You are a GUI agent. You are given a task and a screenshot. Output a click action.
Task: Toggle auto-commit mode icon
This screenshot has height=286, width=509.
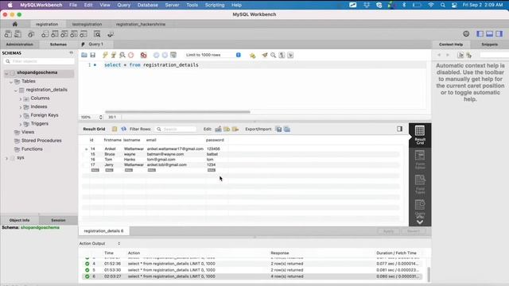pyautogui.click(x=173, y=55)
